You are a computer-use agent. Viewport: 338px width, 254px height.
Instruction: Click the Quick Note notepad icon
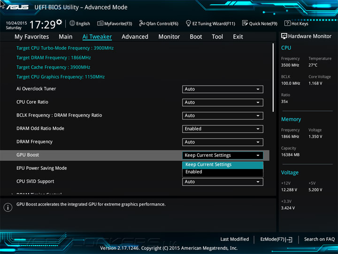click(x=245, y=23)
